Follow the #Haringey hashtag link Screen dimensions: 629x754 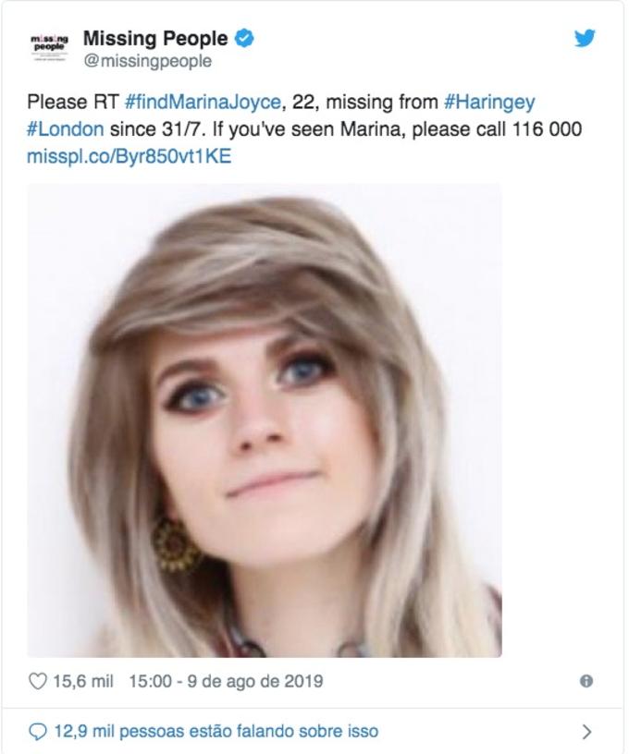coord(489,103)
